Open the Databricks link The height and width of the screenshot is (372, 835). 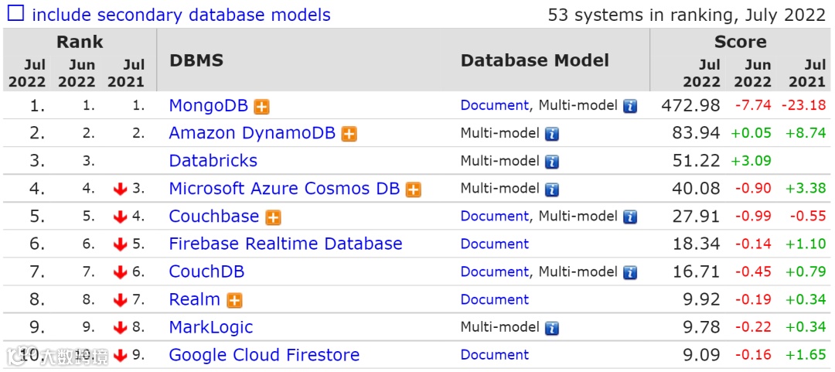pyautogui.click(x=213, y=162)
